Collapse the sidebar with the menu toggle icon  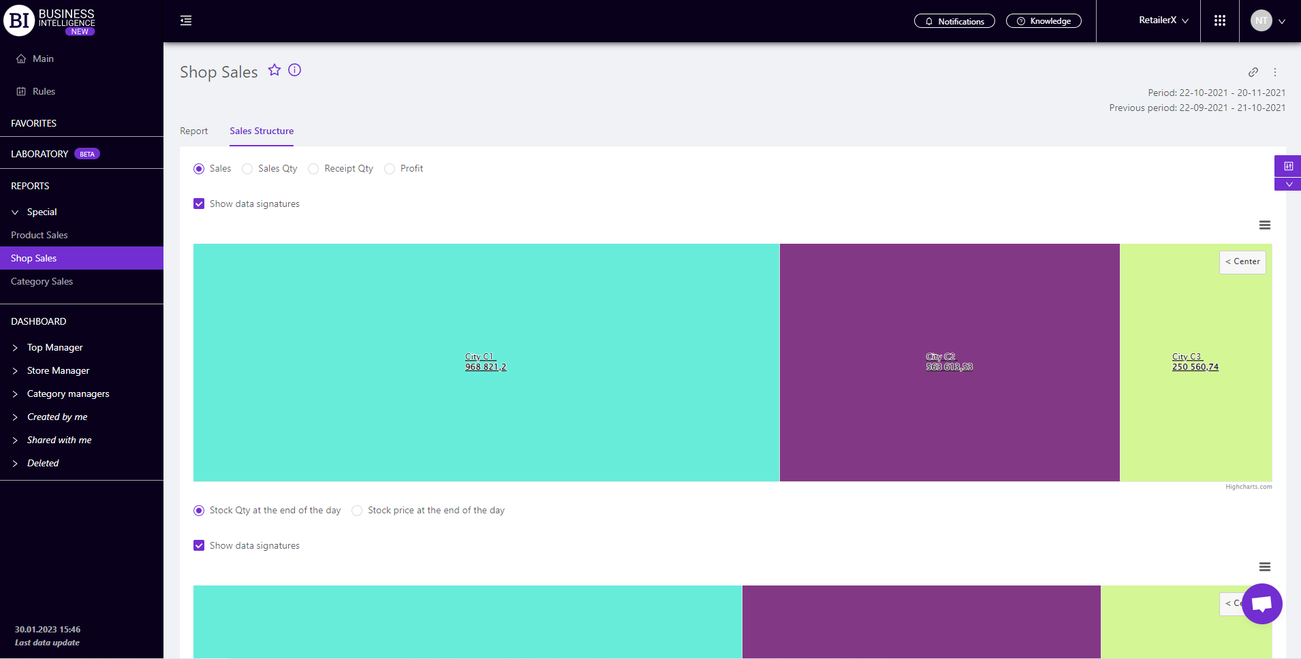coord(186,21)
